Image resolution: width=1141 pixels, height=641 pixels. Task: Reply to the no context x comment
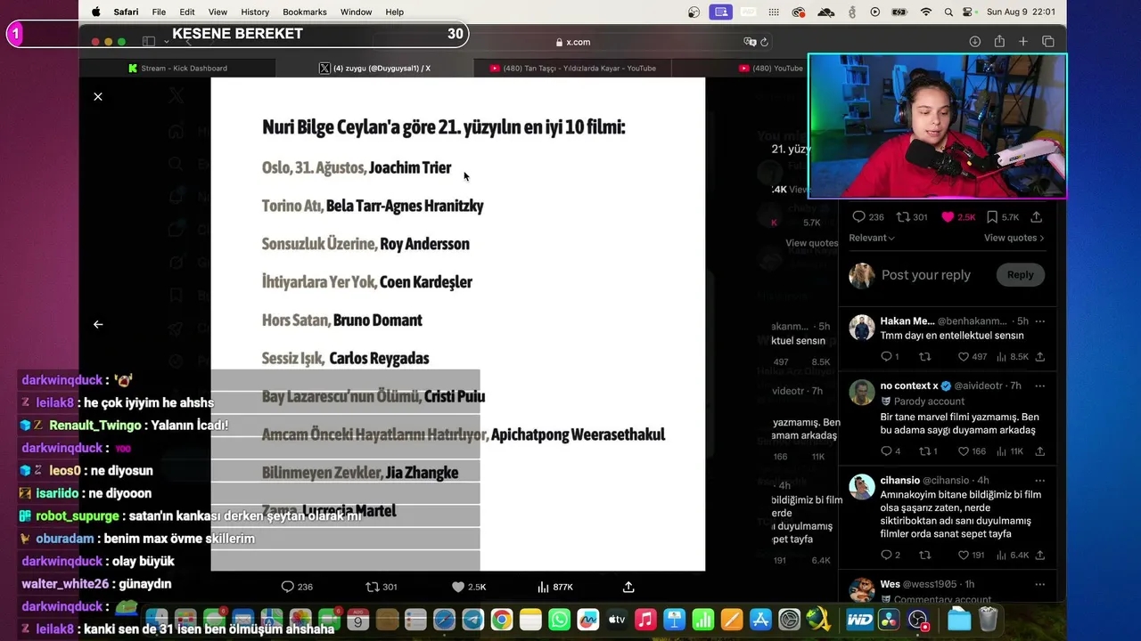(x=886, y=451)
